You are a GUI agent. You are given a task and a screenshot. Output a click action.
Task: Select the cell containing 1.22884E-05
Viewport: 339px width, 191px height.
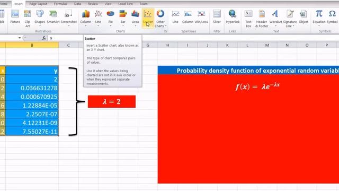point(32,106)
